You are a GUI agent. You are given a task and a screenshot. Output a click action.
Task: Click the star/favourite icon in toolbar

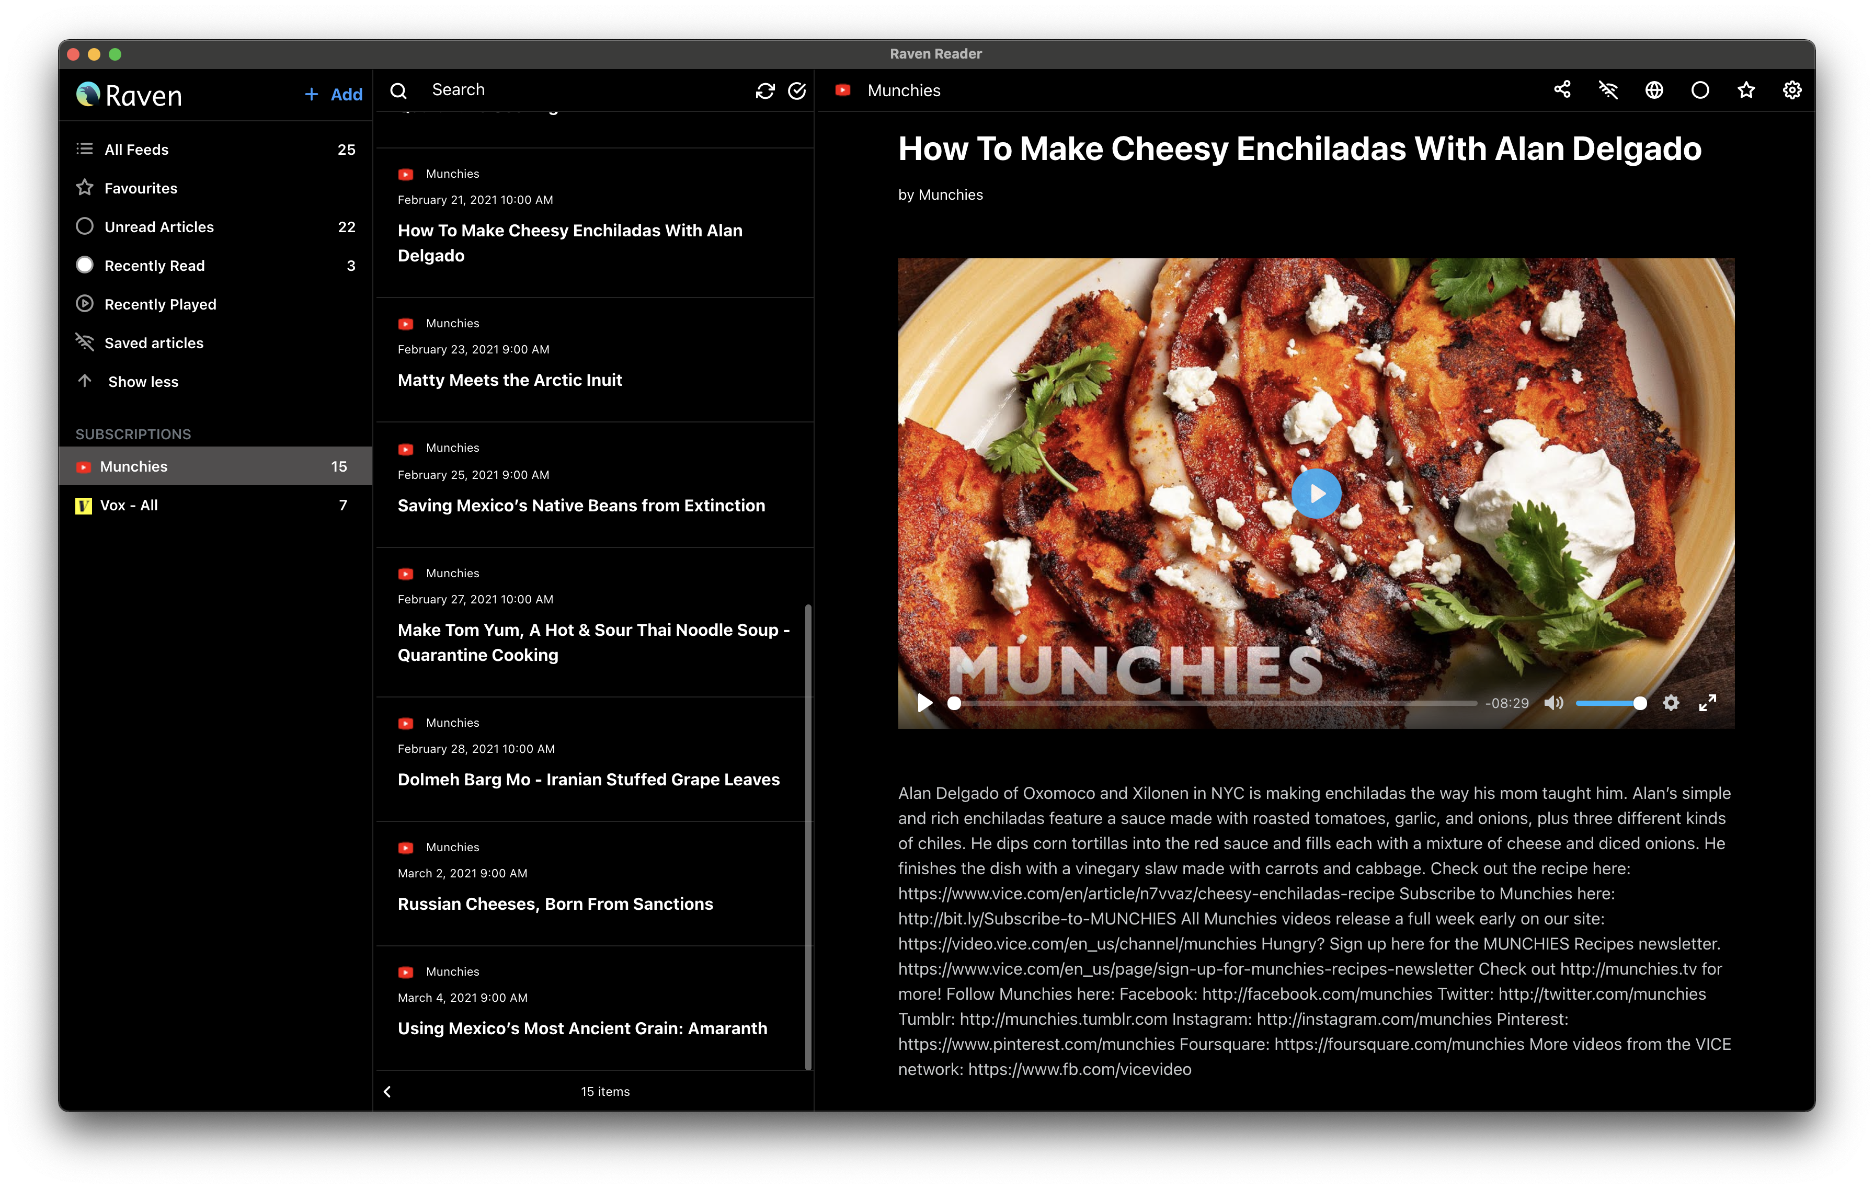point(1745,90)
